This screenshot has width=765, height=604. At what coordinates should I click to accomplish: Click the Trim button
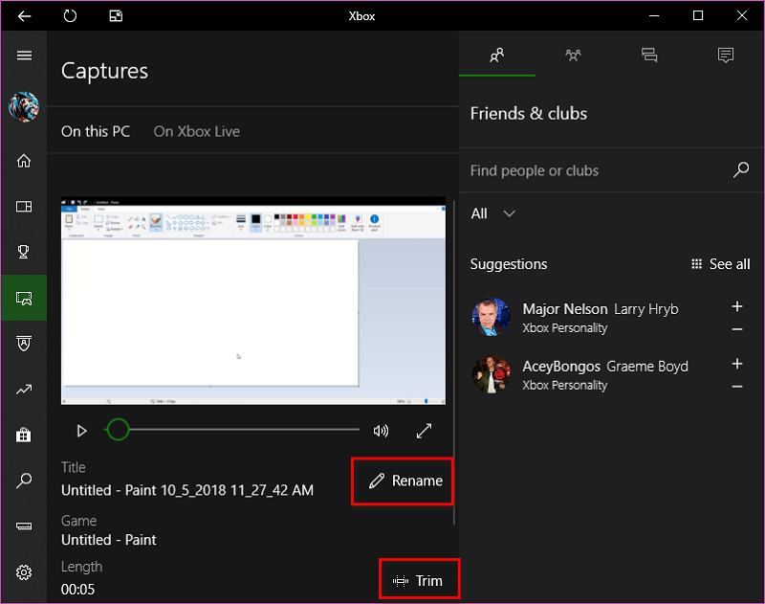[x=418, y=581]
